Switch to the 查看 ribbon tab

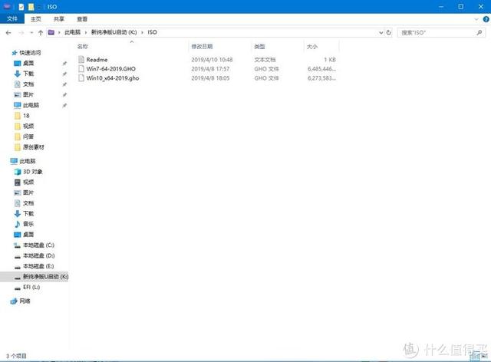tap(82, 19)
